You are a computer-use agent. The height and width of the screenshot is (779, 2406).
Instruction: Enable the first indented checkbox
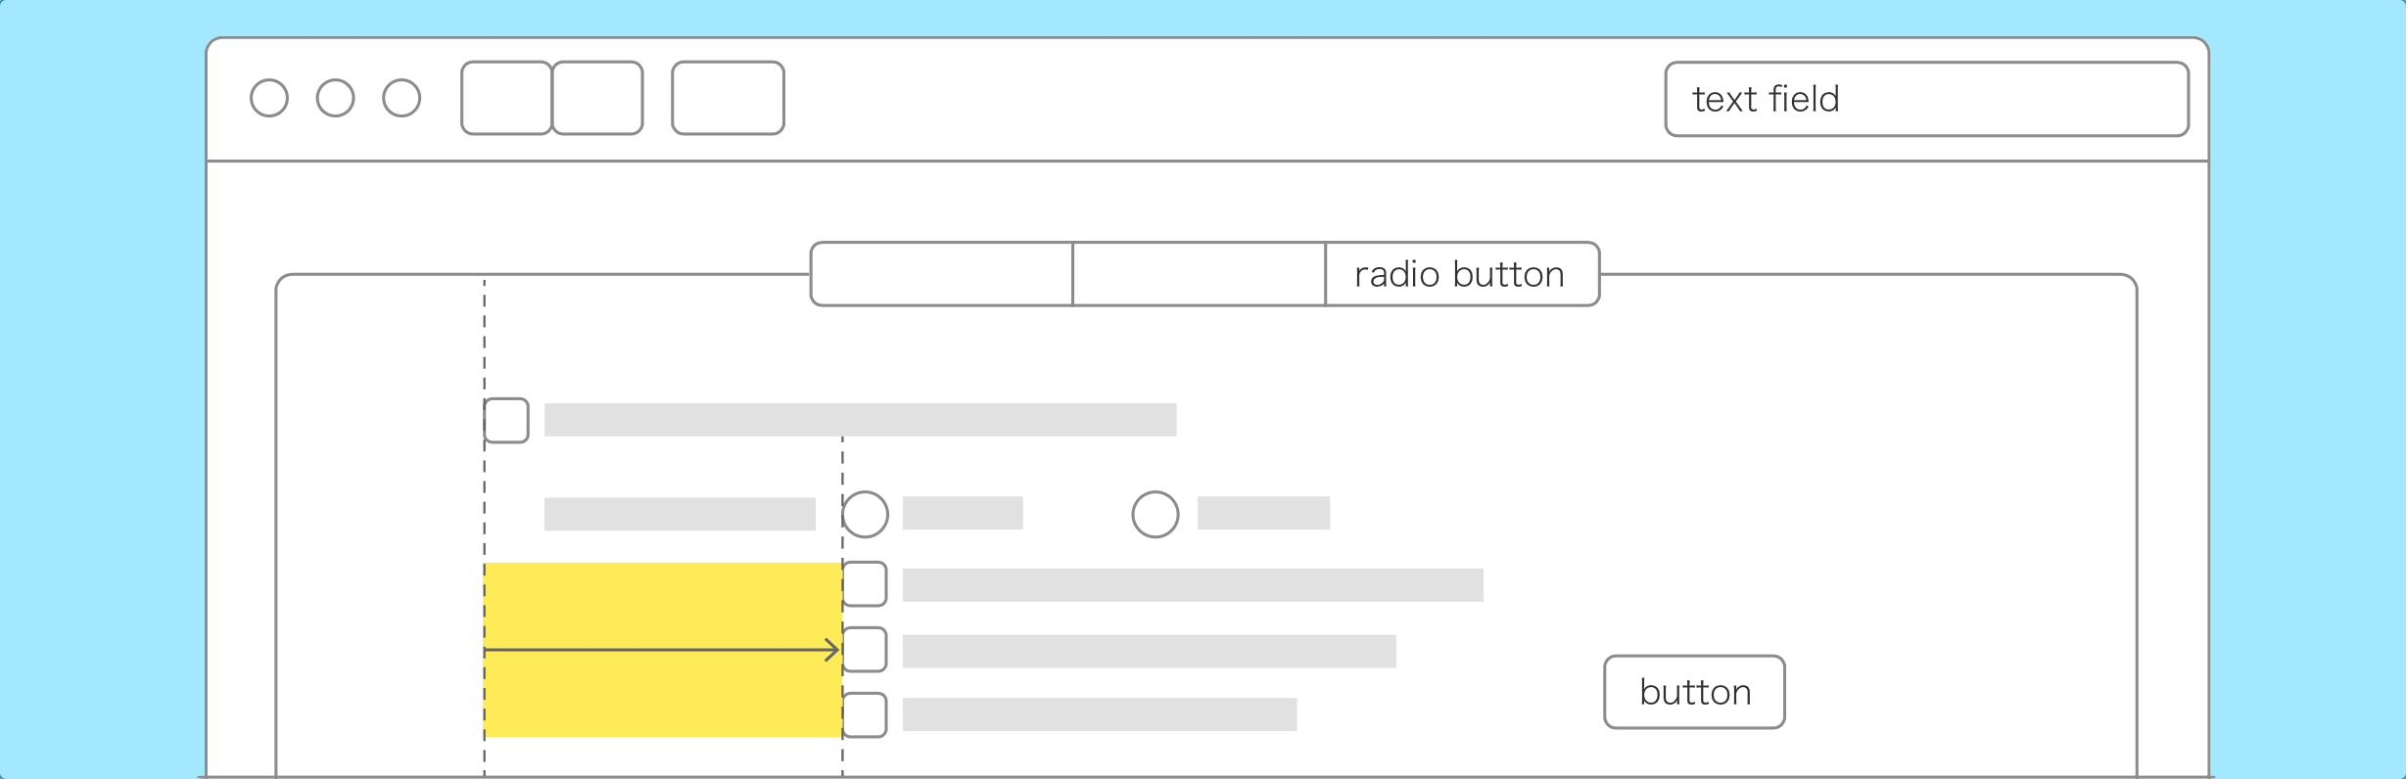pyautogui.click(x=865, y=584)
